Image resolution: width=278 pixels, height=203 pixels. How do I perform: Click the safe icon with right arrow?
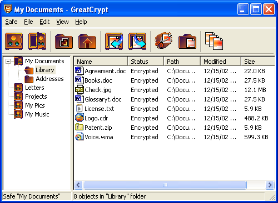tap(137, 41)
